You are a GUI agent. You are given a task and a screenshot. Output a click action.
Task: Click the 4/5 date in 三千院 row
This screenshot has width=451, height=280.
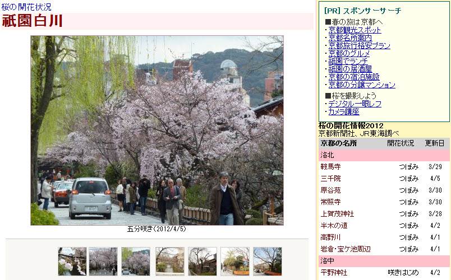[435, 179]
